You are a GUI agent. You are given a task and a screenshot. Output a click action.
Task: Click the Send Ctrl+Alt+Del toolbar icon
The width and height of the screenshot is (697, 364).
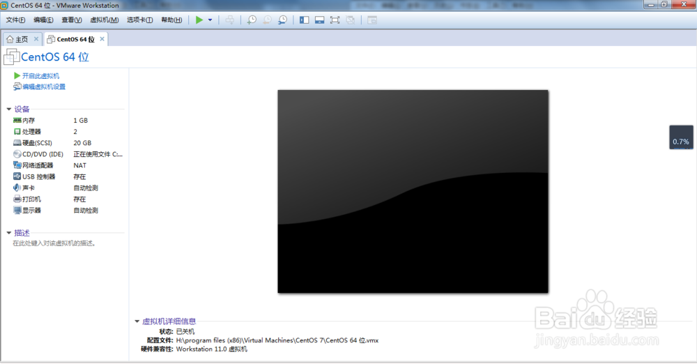[230, 20]
